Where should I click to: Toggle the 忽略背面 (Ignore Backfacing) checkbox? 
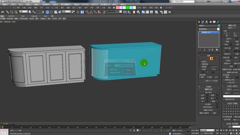pyautogui.click(x=201, y=64)
